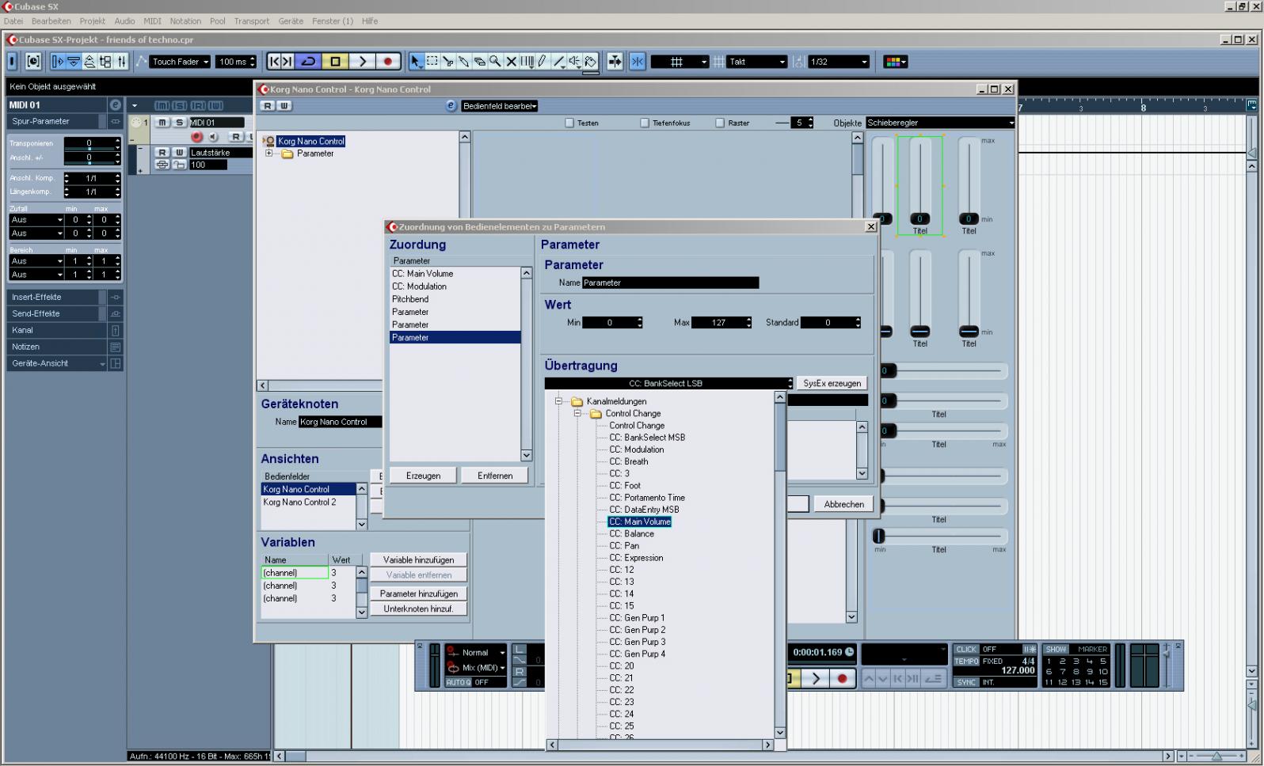The width and height of the screenshot is (1264, 766).
Task: Click the SysEx erzeugen button
Action: pyautogui.click(x=832, y=383)
